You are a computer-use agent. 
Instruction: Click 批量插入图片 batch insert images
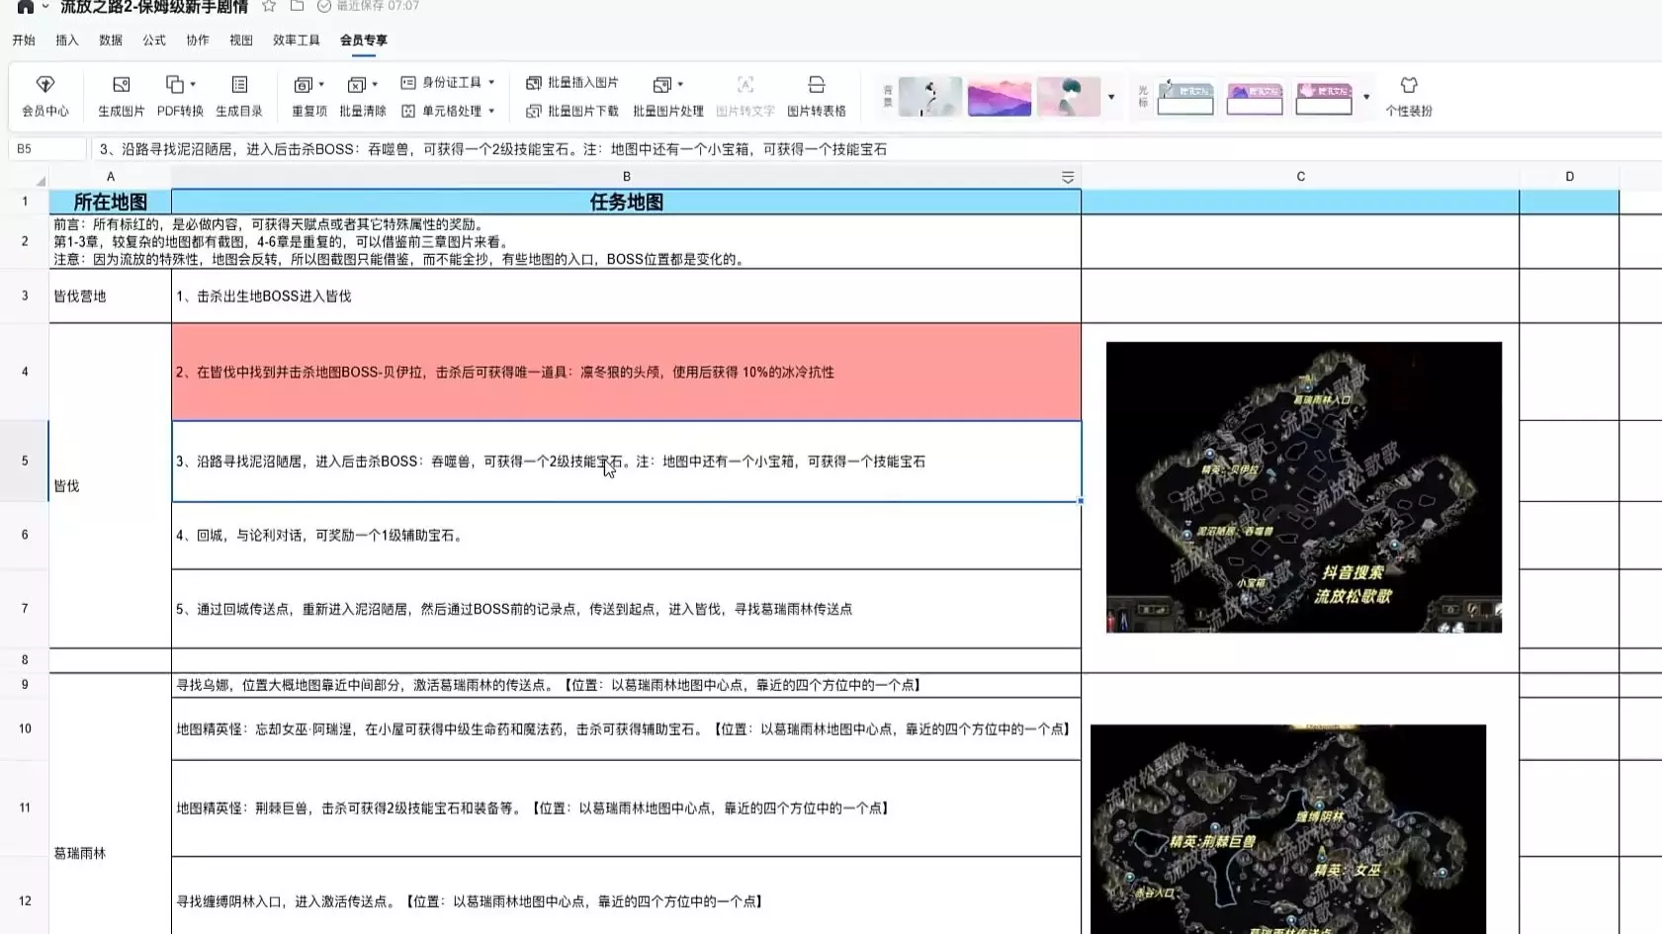pos(572,83)
